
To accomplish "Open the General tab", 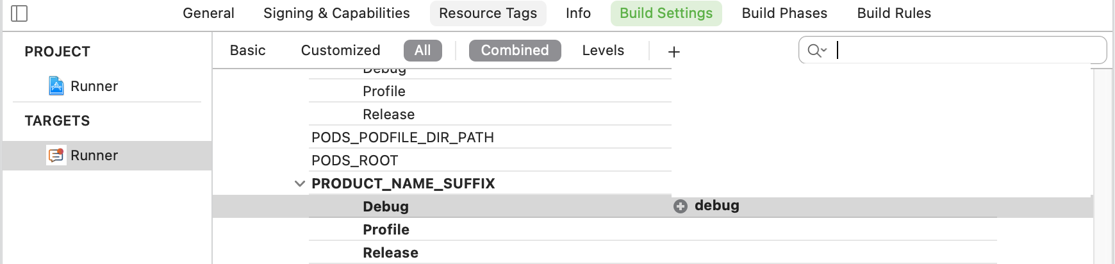I will (x=208, y=13).
